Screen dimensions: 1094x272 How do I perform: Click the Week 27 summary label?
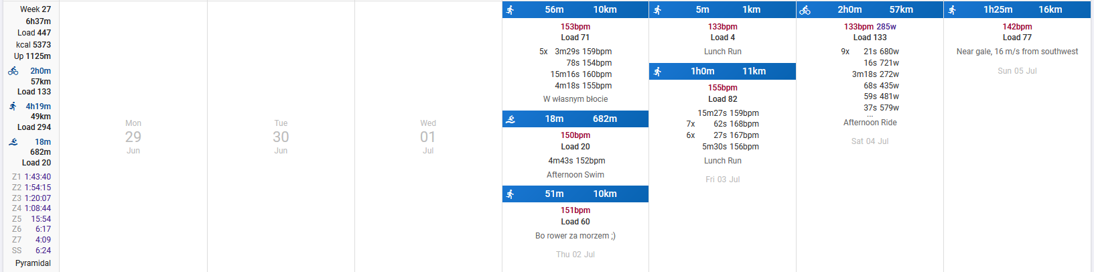[36, 9]
